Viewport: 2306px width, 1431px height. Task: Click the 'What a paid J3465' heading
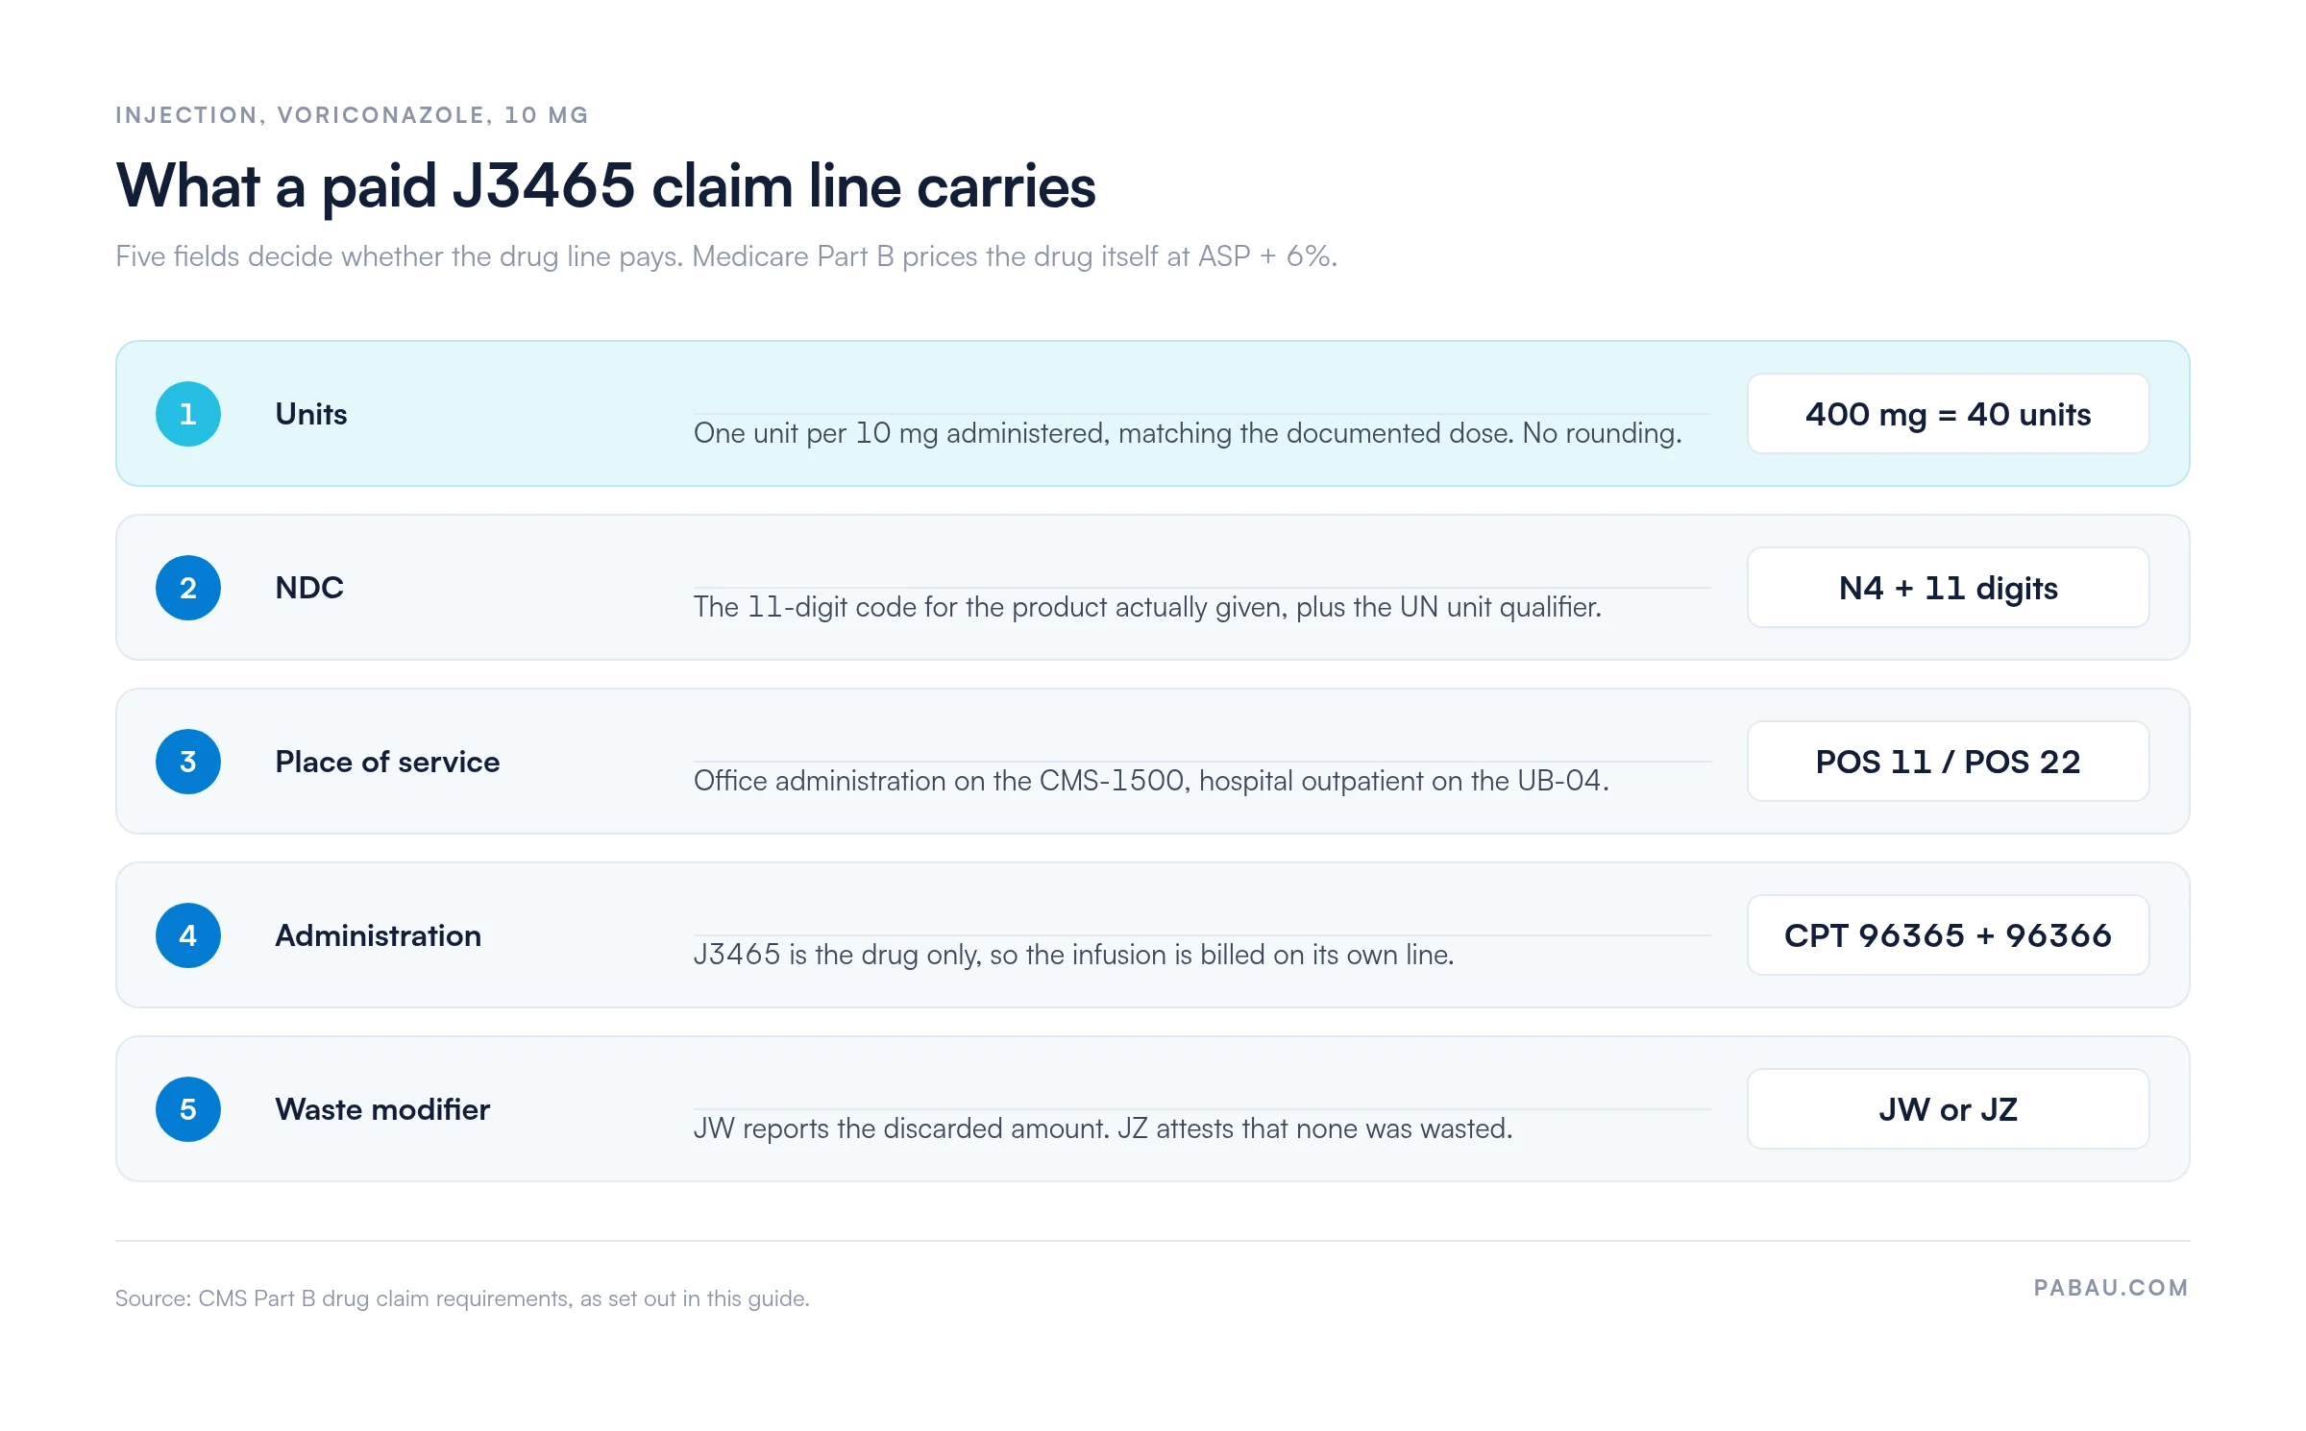[605, 186]
